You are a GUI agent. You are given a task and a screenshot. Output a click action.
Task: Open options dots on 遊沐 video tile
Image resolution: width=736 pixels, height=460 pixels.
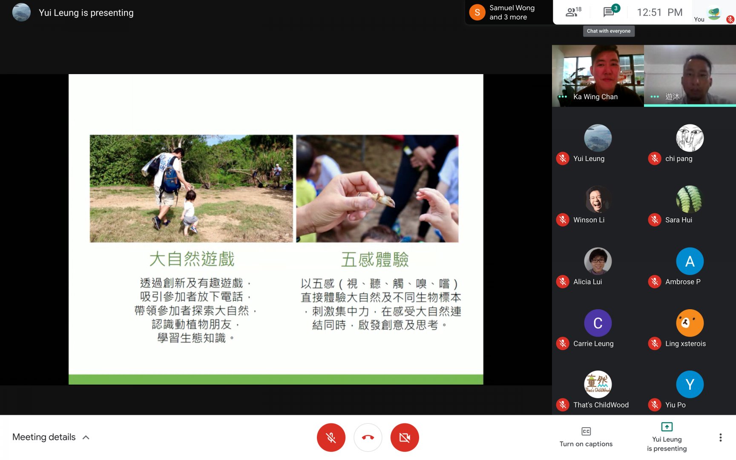(x=655, y=97)
